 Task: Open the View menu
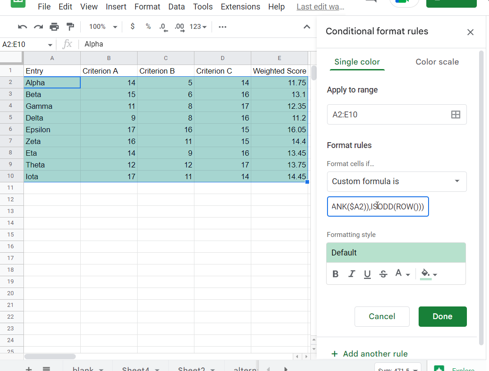pos(89,7)
